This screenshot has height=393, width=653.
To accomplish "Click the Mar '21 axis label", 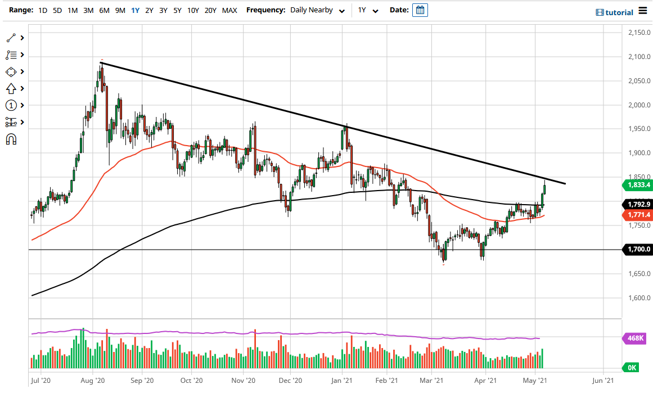I will (431, 381).
